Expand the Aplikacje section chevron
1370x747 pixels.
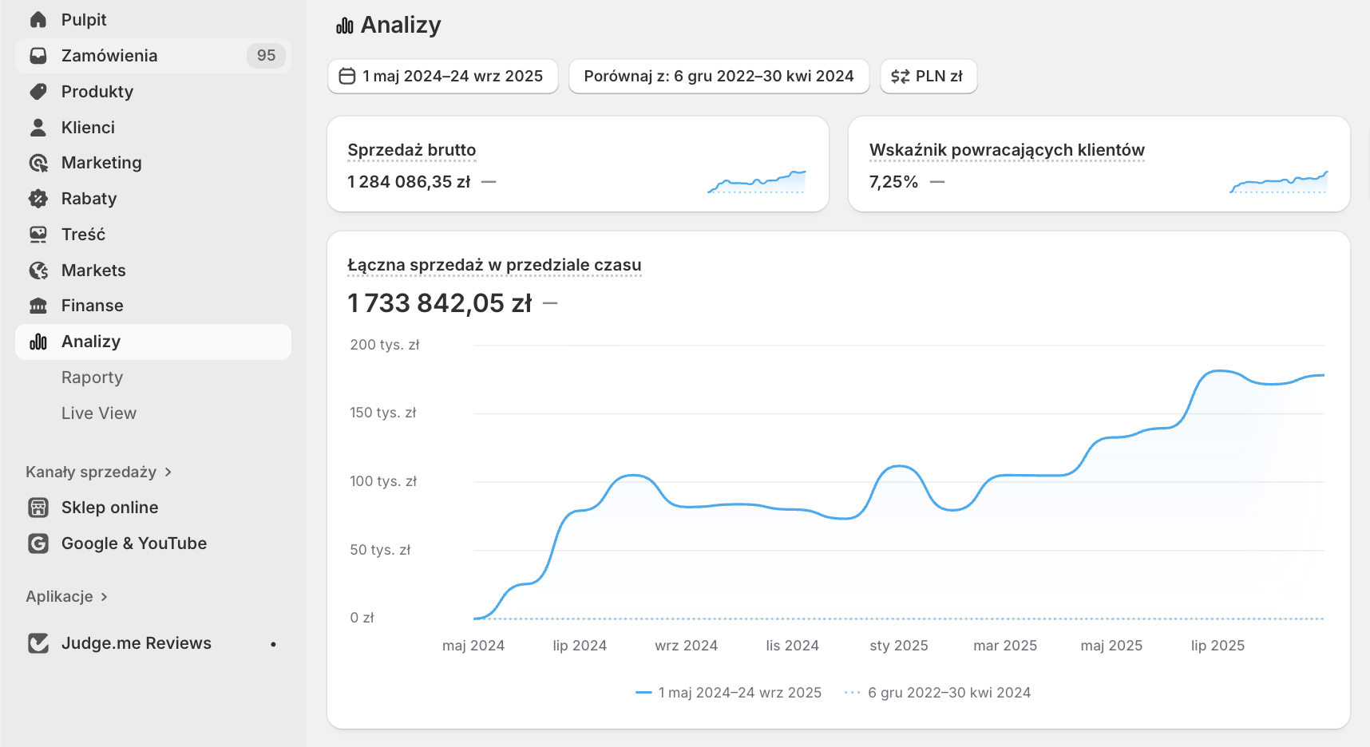104,597
